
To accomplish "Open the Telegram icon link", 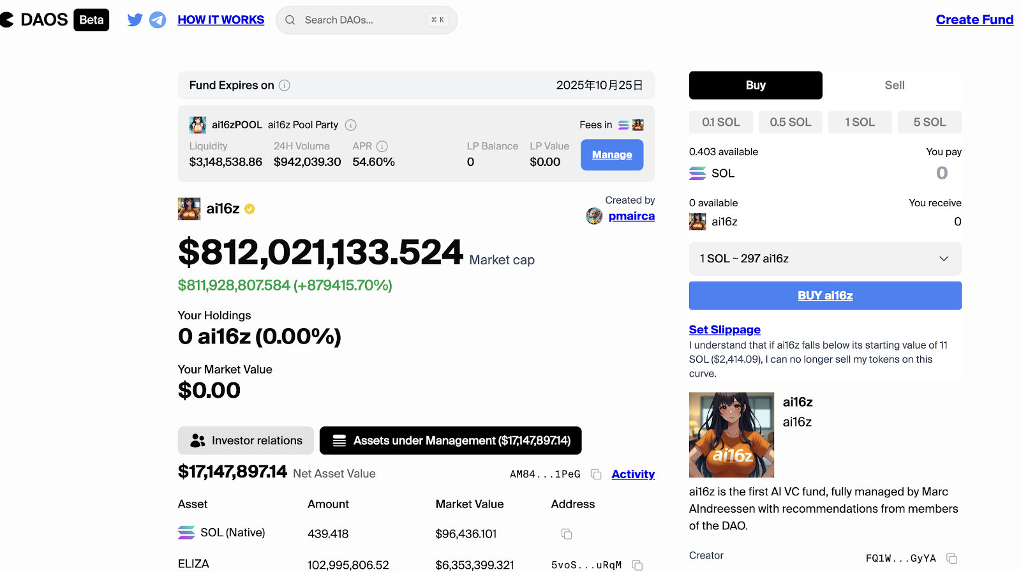I will click(x=158, y=20).
